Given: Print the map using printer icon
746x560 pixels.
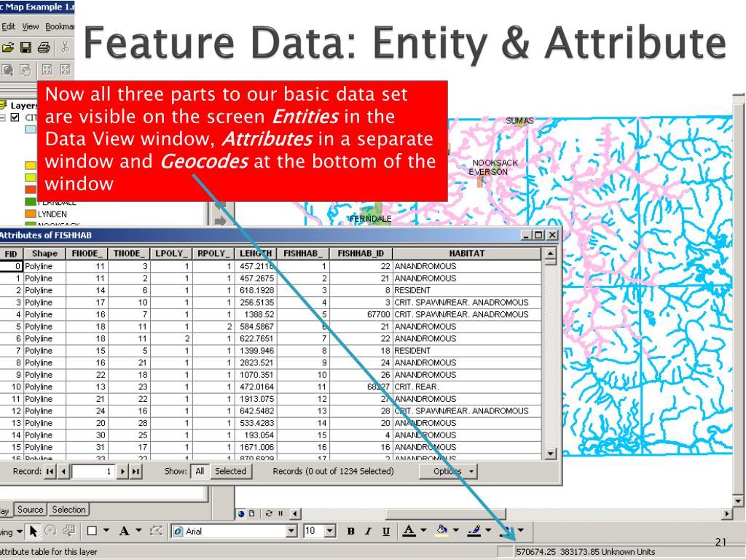Looking at the screenshot, I should (x=43, y=47).
